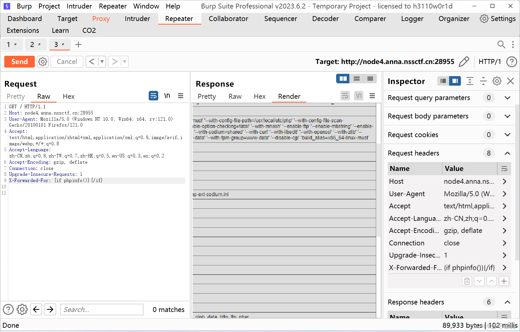
Task: Focus the request Search field
Action: click(102, 309)
